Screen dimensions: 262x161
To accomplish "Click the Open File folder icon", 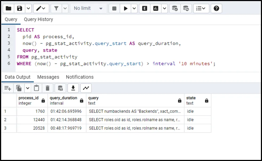I will [x=9, y=9].
